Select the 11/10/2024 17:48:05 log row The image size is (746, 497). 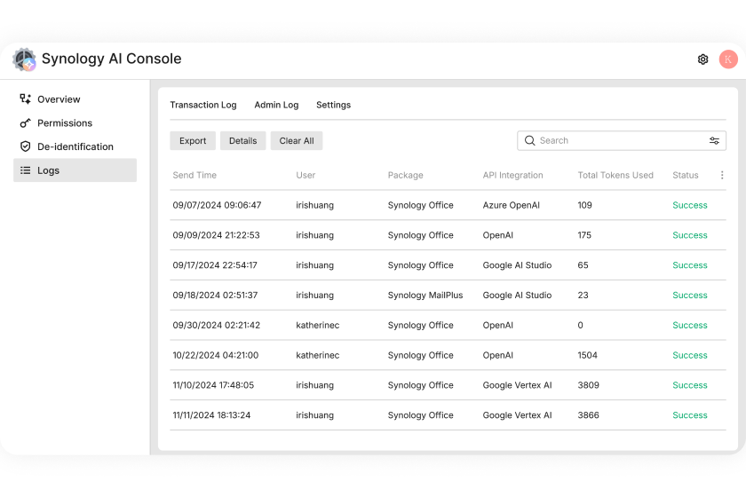coord(448,385)
